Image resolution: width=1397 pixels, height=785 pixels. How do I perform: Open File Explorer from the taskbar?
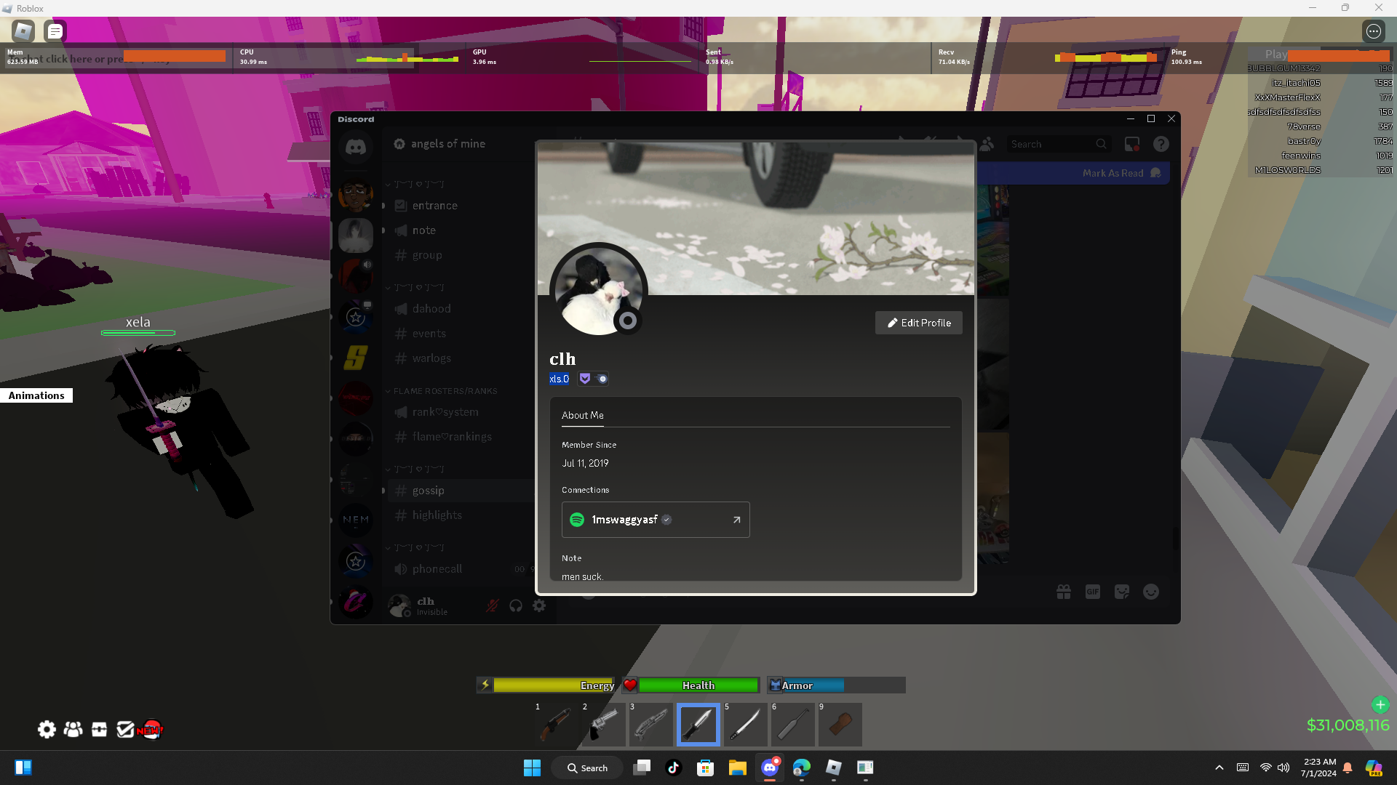(x=738, y=768)
